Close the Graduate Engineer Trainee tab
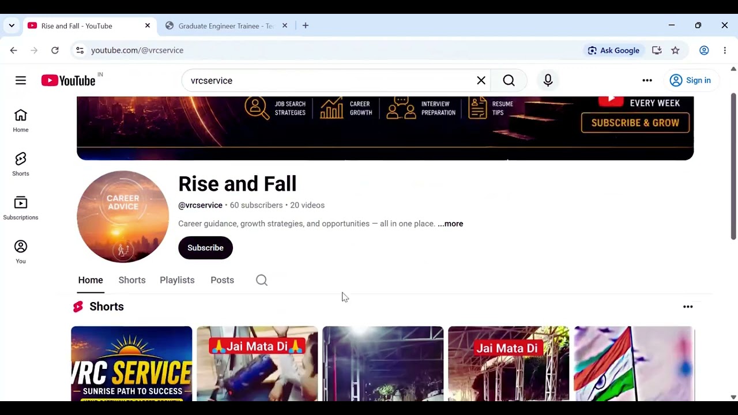The height and width of the screenshot is (415, 738). click(x=285, y=26)
